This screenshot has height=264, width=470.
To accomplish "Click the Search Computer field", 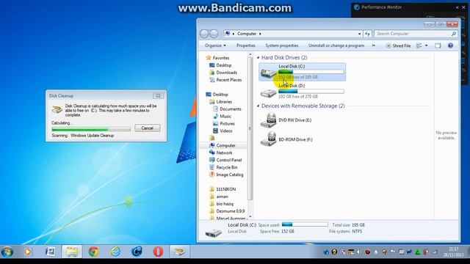I will coord(416,34).
